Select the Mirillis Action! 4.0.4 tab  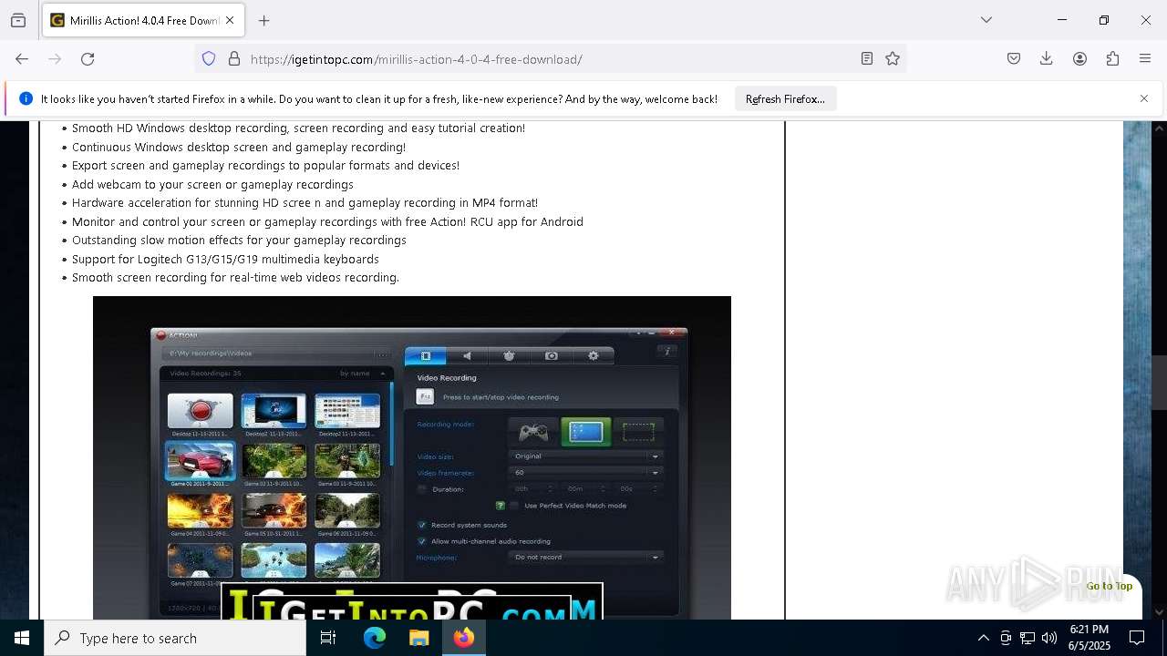click(x=143, y=20)
